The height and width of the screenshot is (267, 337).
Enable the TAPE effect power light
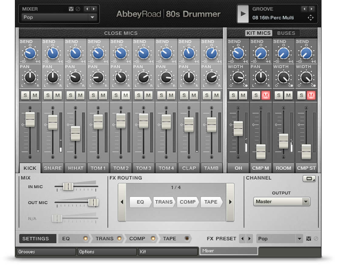point(187,238)
